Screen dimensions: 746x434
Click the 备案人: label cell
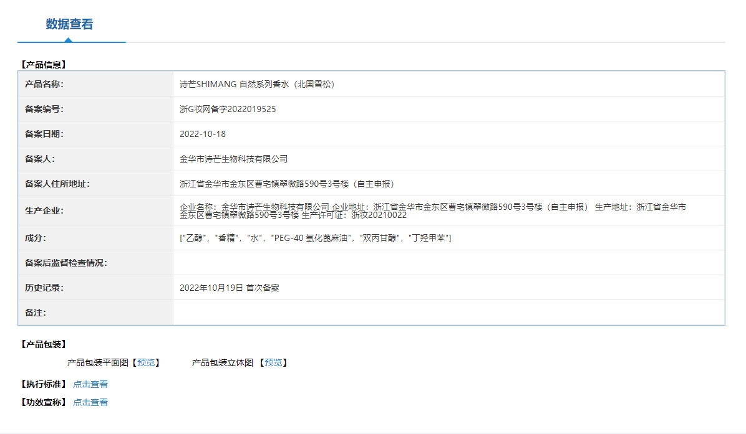pyautogui.click(x=95, y=159)
